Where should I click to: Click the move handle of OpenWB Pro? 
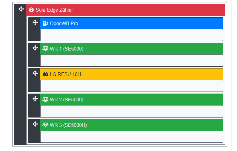[x=35, y=22]
